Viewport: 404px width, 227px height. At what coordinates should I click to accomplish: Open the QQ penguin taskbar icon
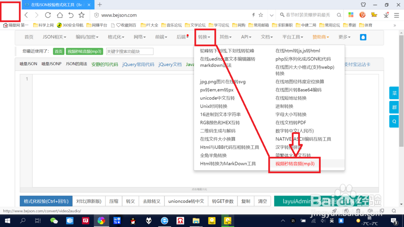pyautogui.click(x=133, y=221)
